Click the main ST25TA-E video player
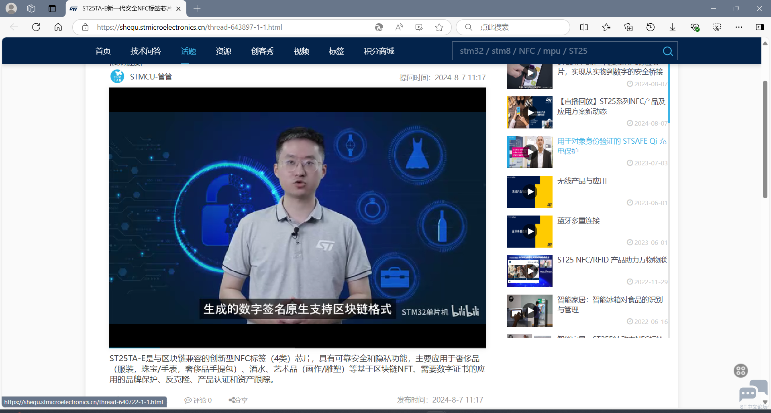This screenshot has width=771, height=413. 297,218
